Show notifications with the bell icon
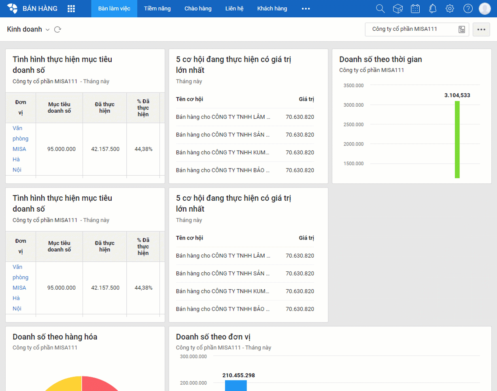This screenshot has width=497, height=391. pos(433,8)
